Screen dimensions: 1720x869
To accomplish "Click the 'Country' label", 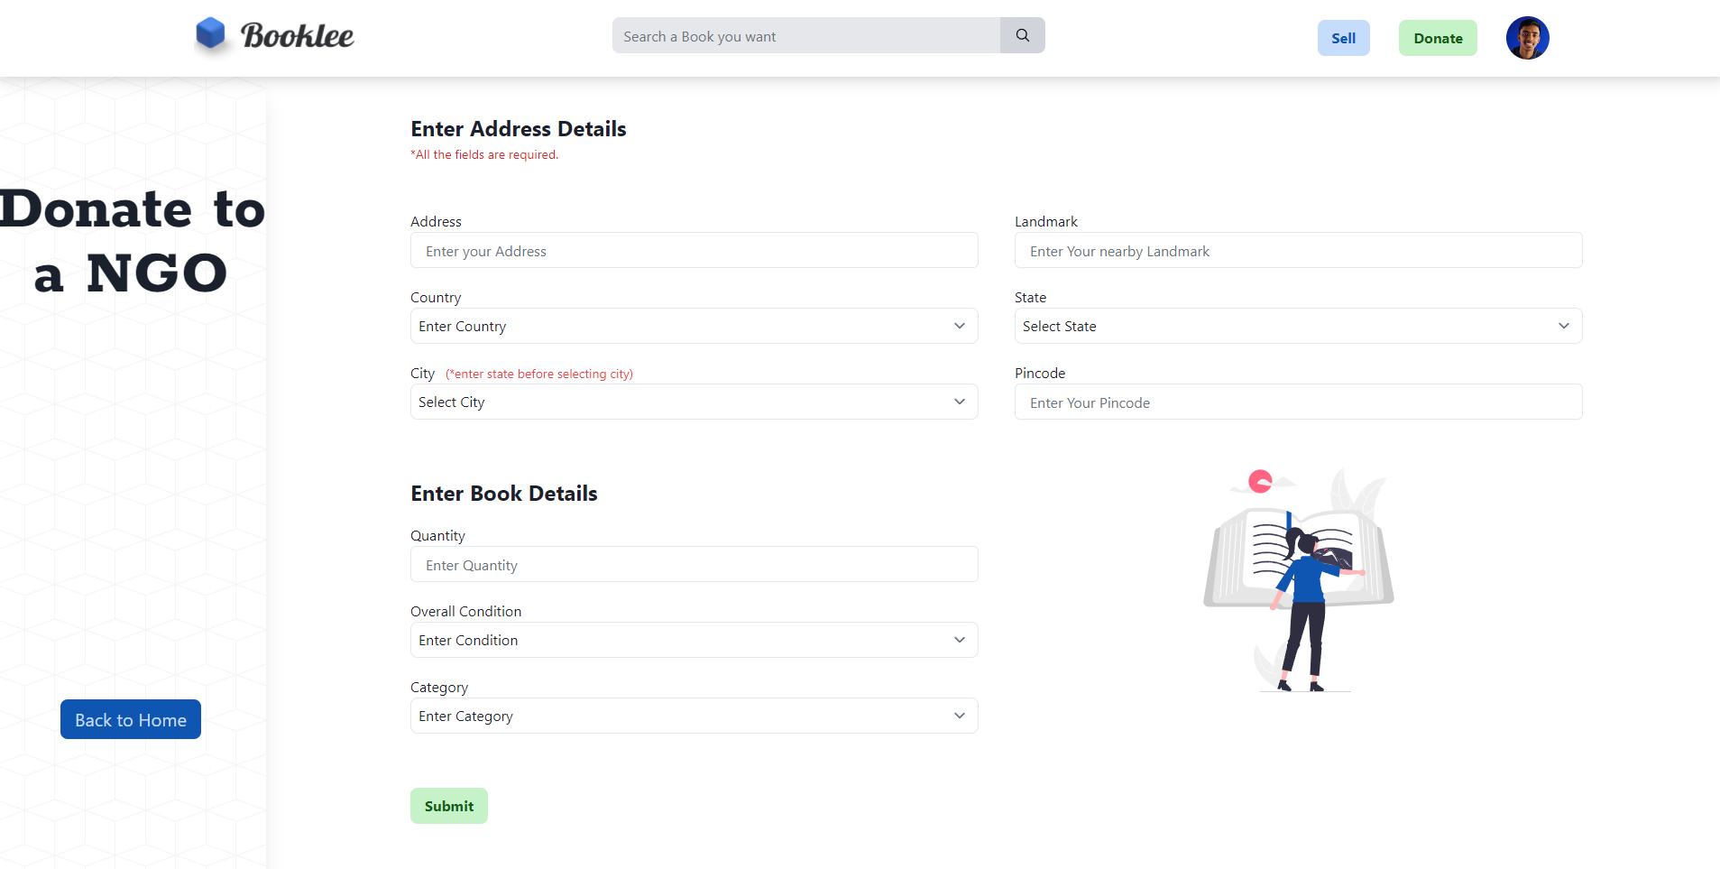I will 436,297.
